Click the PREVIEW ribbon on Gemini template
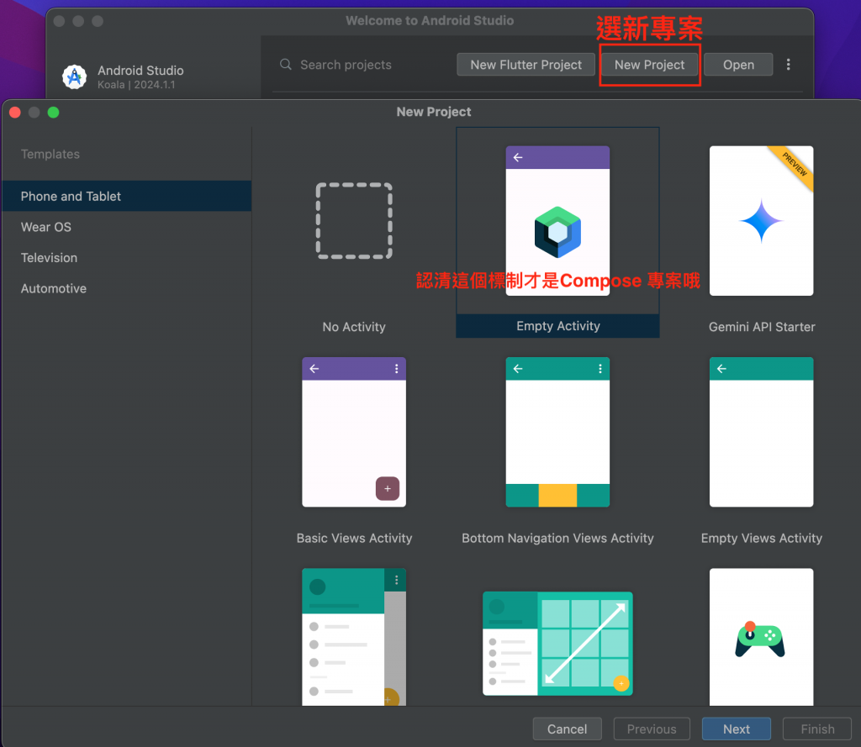The image size is (861, 747). coord(794,166)
